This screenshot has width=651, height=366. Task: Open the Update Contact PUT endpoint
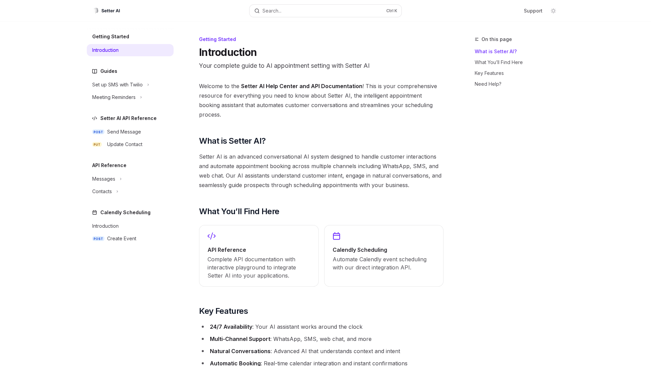[124, 144]
